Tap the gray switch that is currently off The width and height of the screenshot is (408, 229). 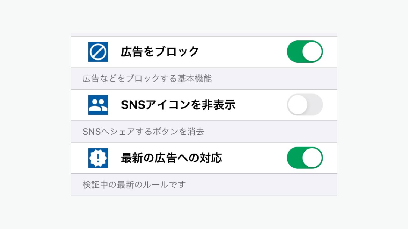[304, 105]
